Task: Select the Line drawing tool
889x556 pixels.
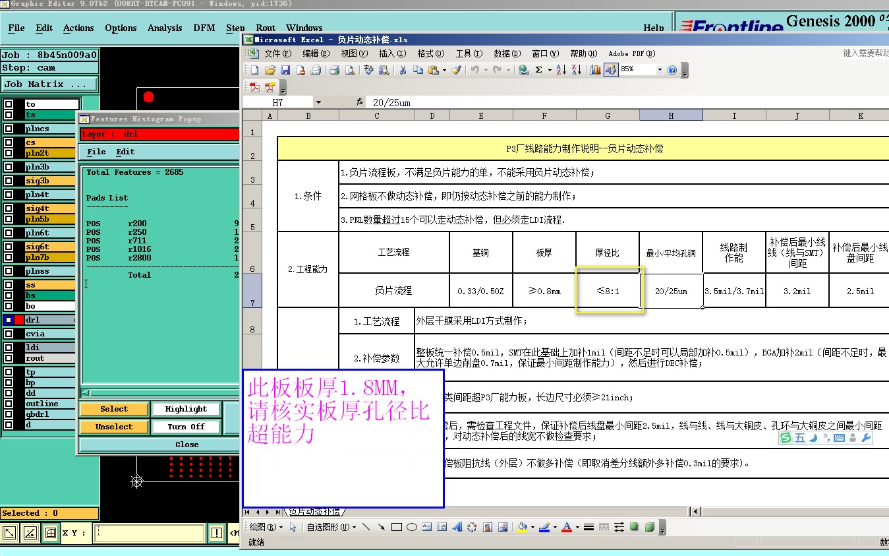Action: point(366,527)
